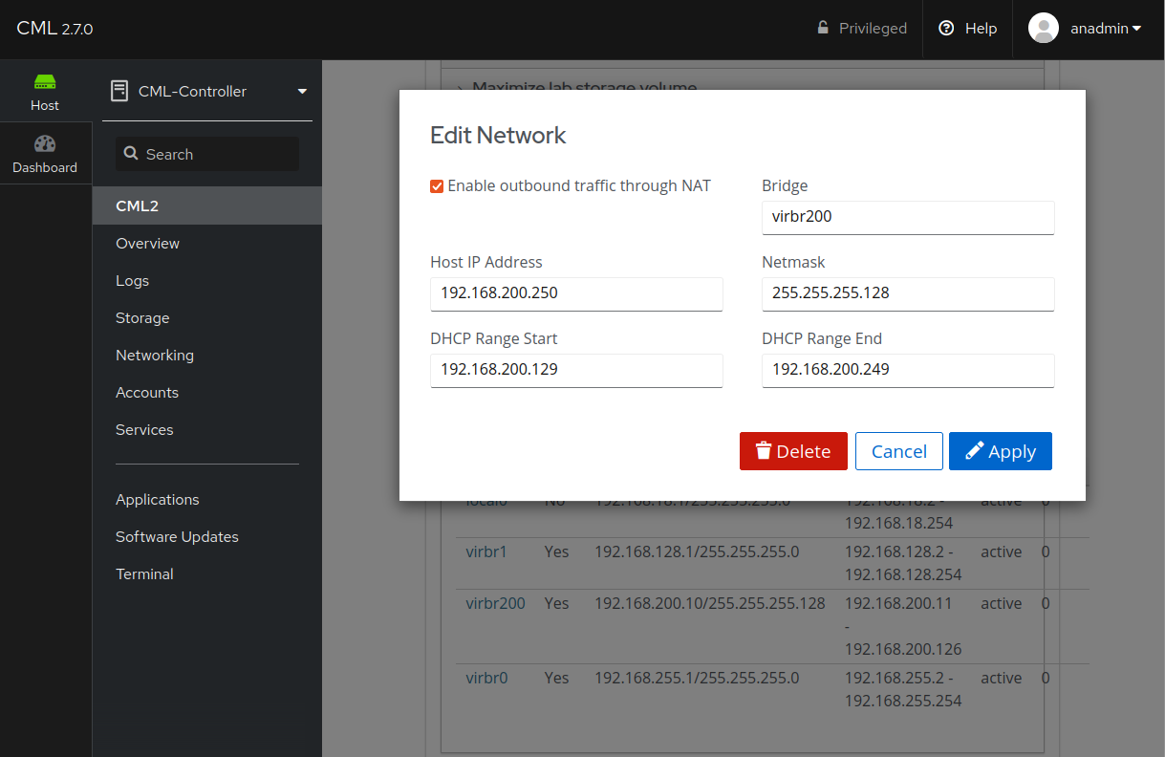The height and width of the screenshot is (757, 1165).
Task: Click the Help question mark icon
Action: click(x=946, y=29)
